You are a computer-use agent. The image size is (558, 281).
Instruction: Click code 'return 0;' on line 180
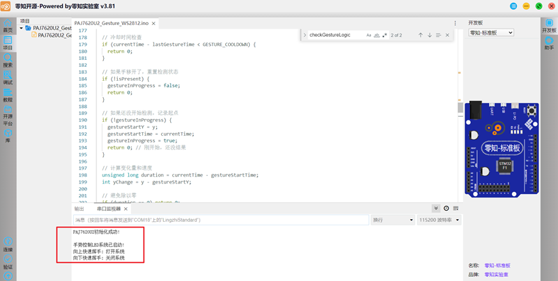click(120, 51)
